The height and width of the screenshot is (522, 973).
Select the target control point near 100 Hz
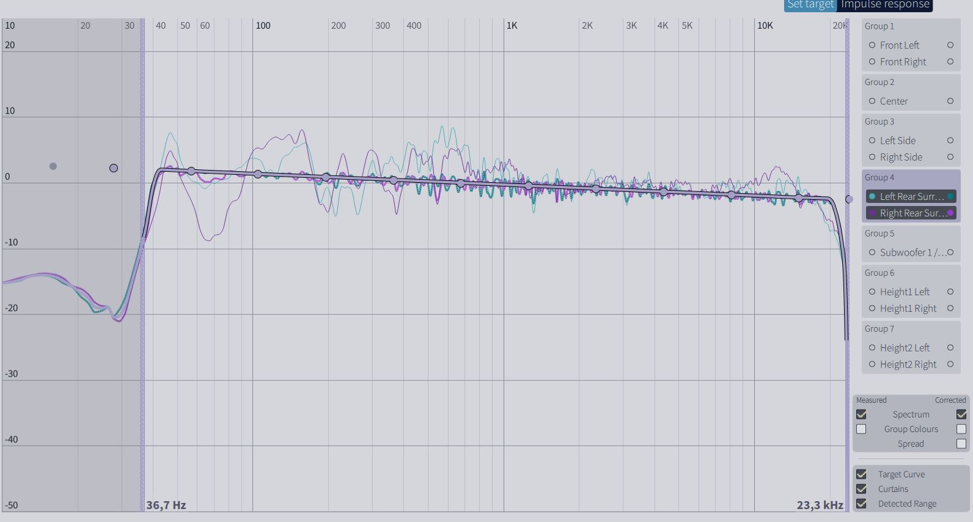[259, 174]
